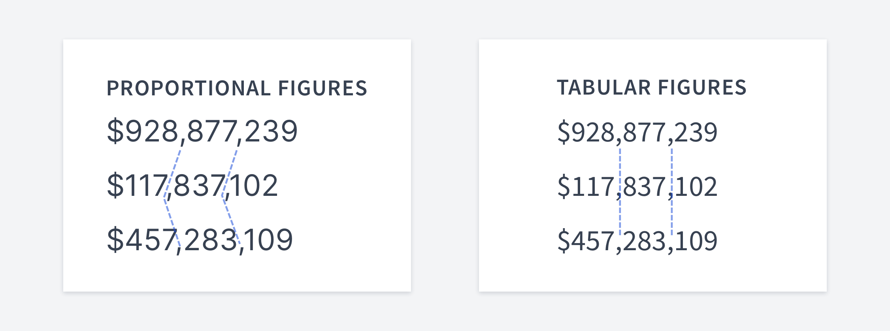Click the TABULAR FIGURES heading

652,87
